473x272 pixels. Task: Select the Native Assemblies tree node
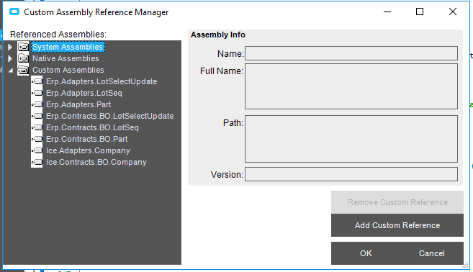tap(66, 58)
